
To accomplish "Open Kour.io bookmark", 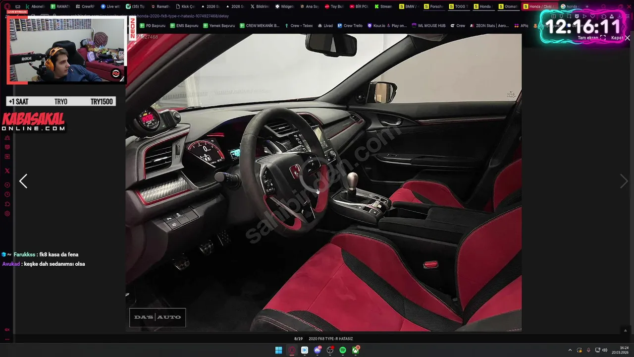I will pos(376,25).
